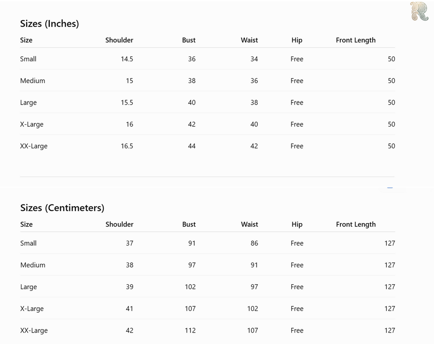The image size is (434, 344).
Task: Click the Sizes (Inches) heading
Action: click(50, 24)
